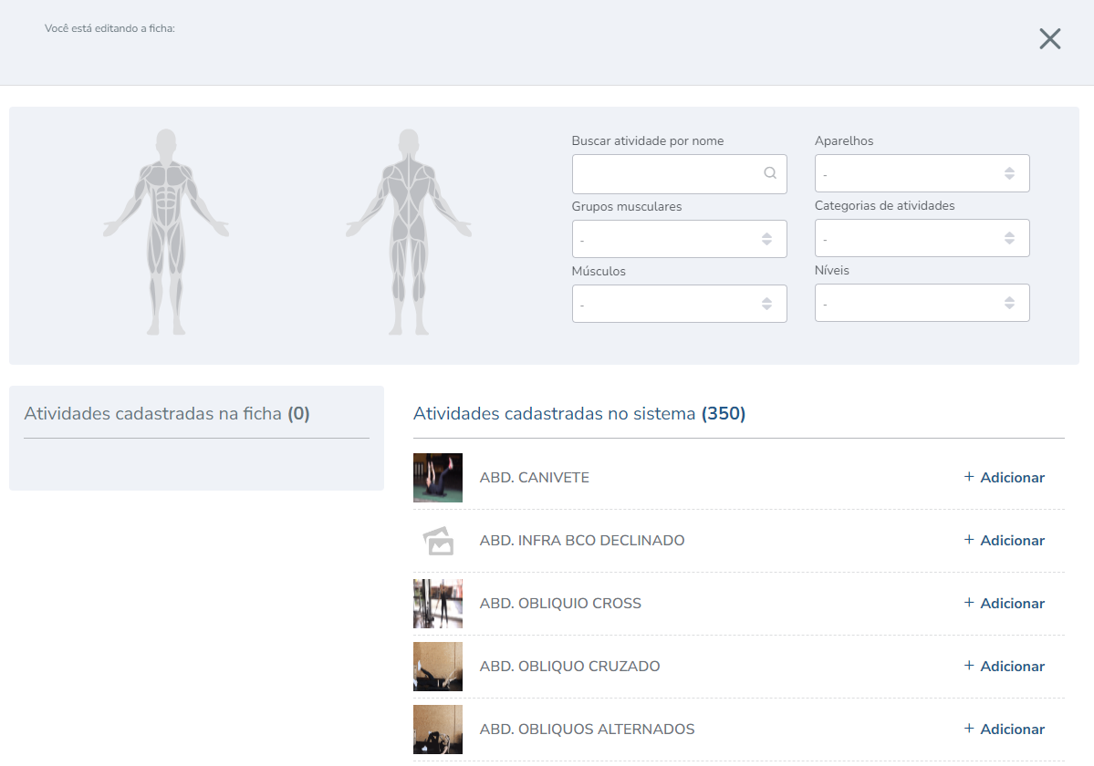This screenshot has height=766, width=1094.
Task: Open the Grupos musculares dropdown
Action: point(679,239)
